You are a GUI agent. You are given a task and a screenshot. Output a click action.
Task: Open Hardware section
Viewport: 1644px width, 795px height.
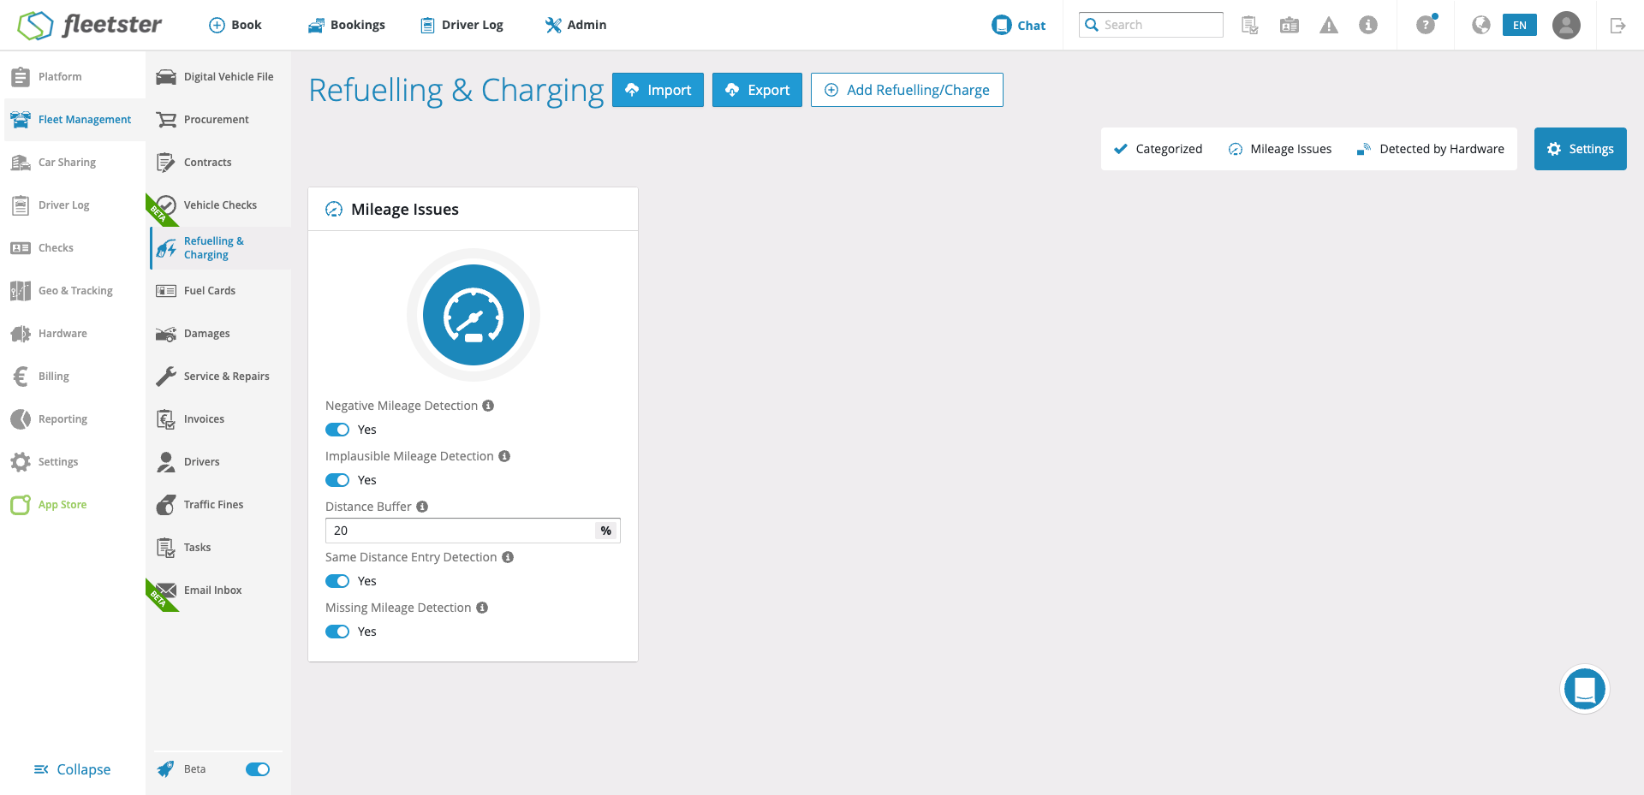[73, 334]
